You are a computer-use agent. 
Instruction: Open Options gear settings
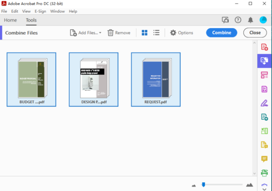tap(181, 33)
